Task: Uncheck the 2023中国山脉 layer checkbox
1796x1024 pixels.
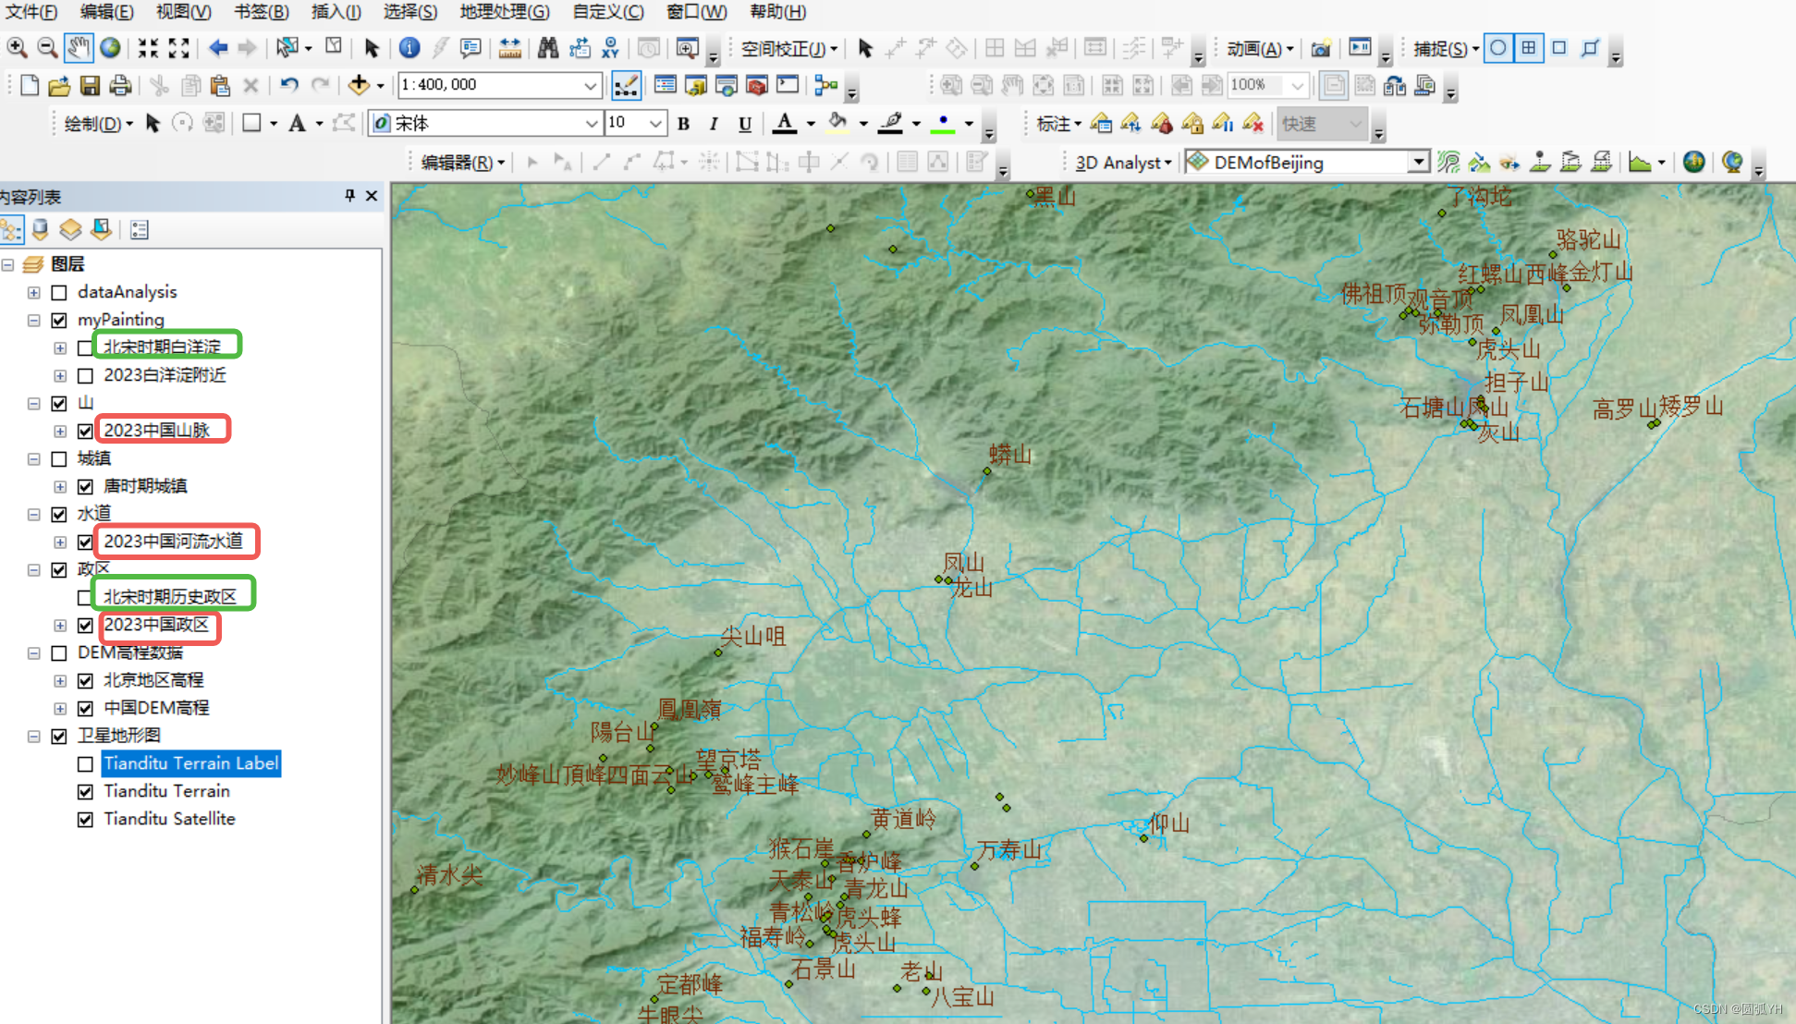Action: 85,431
